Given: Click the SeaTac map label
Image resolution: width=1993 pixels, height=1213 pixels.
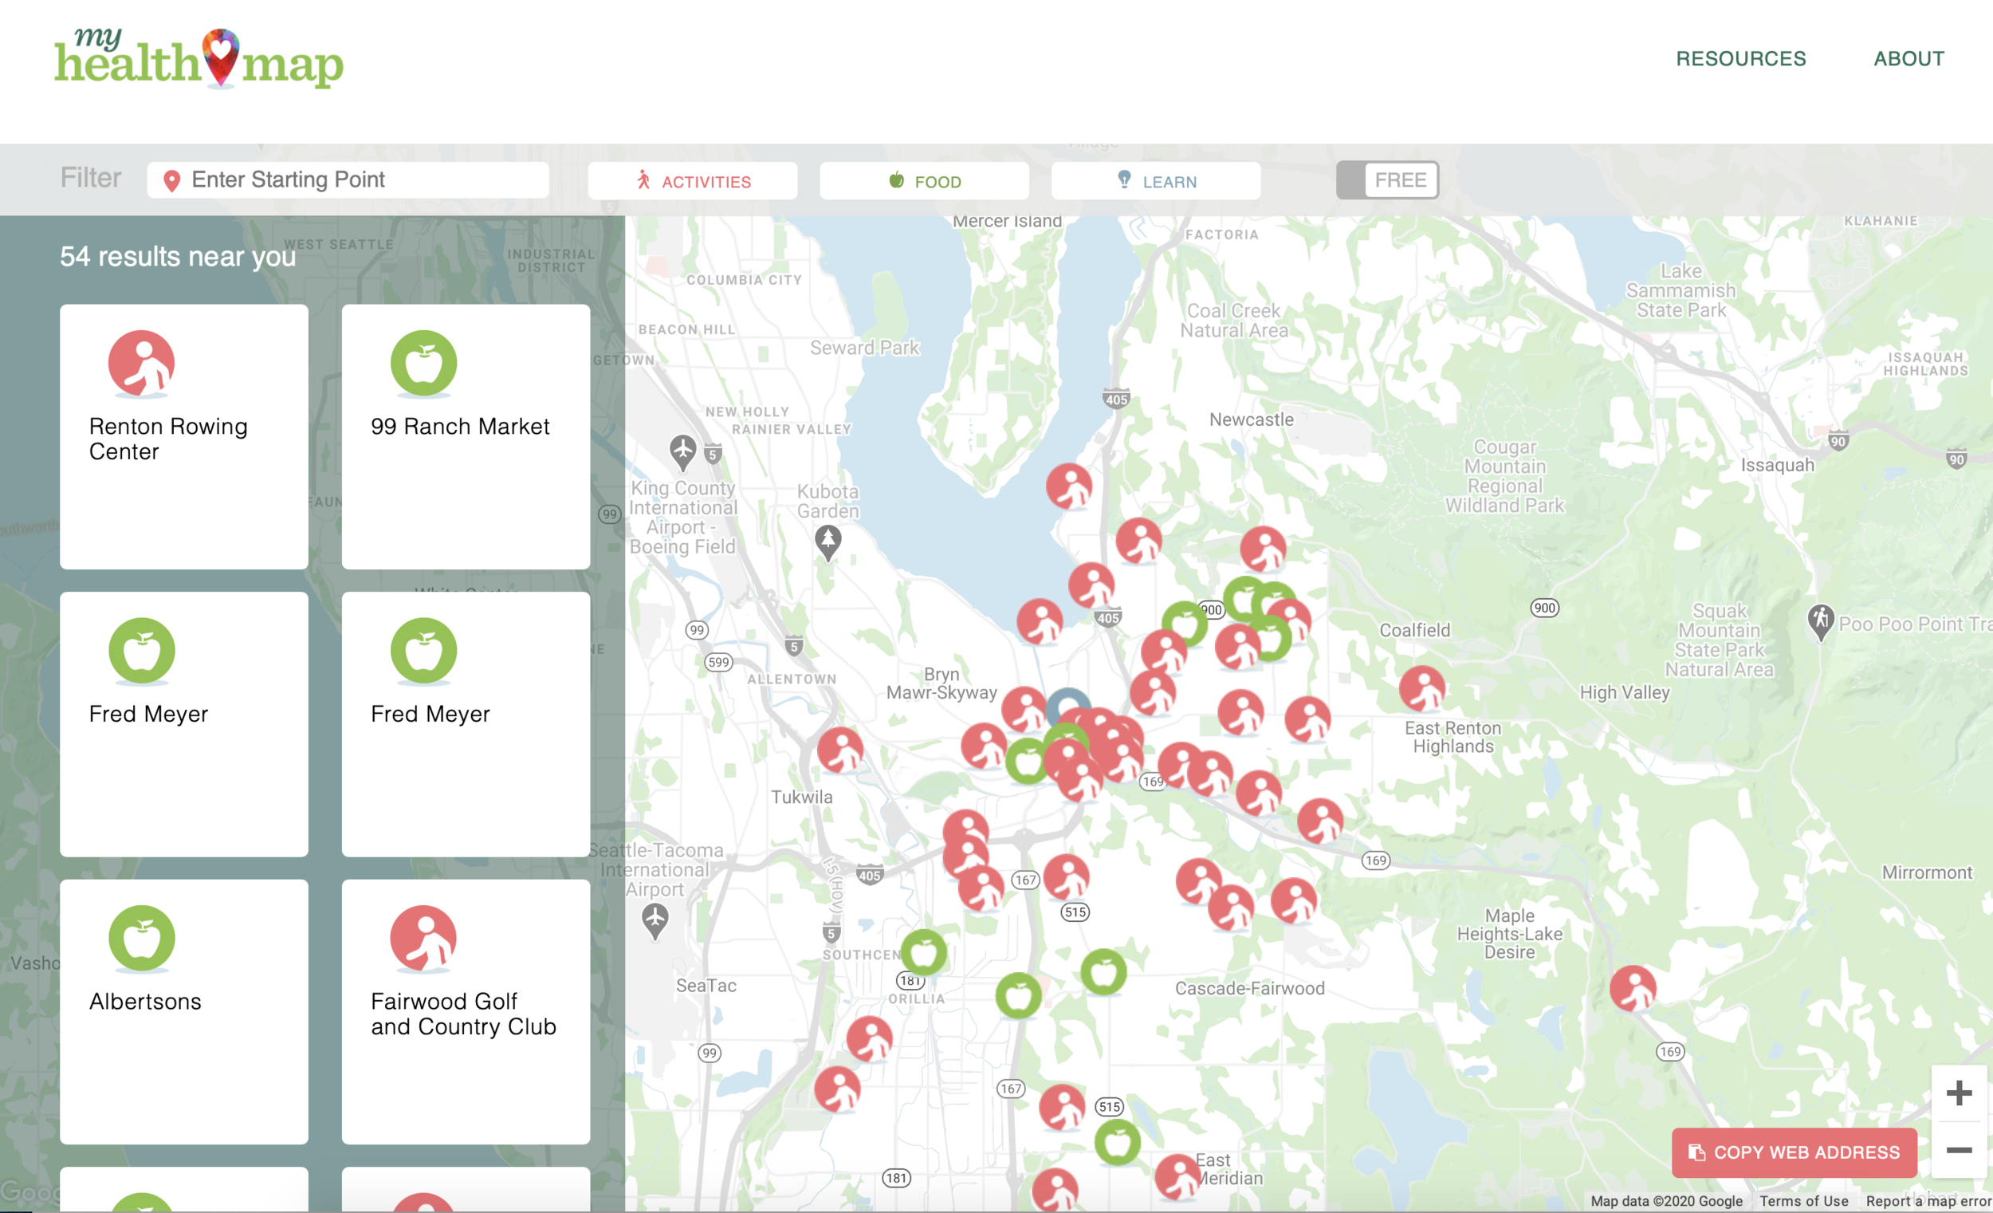Looking at the screenshot, I should point(706,985).
